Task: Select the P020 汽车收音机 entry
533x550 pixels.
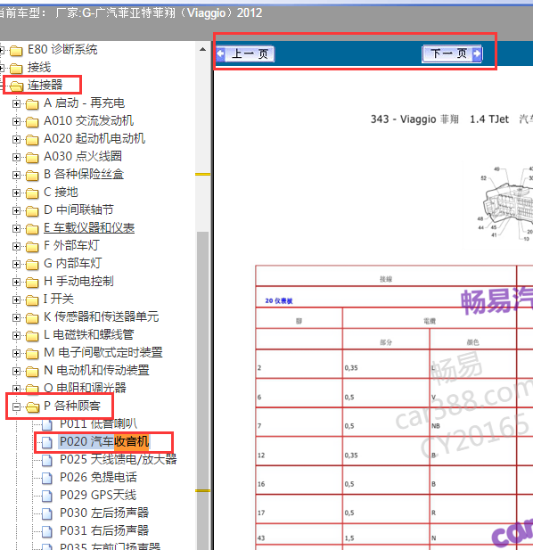Action: pos(104,441)
